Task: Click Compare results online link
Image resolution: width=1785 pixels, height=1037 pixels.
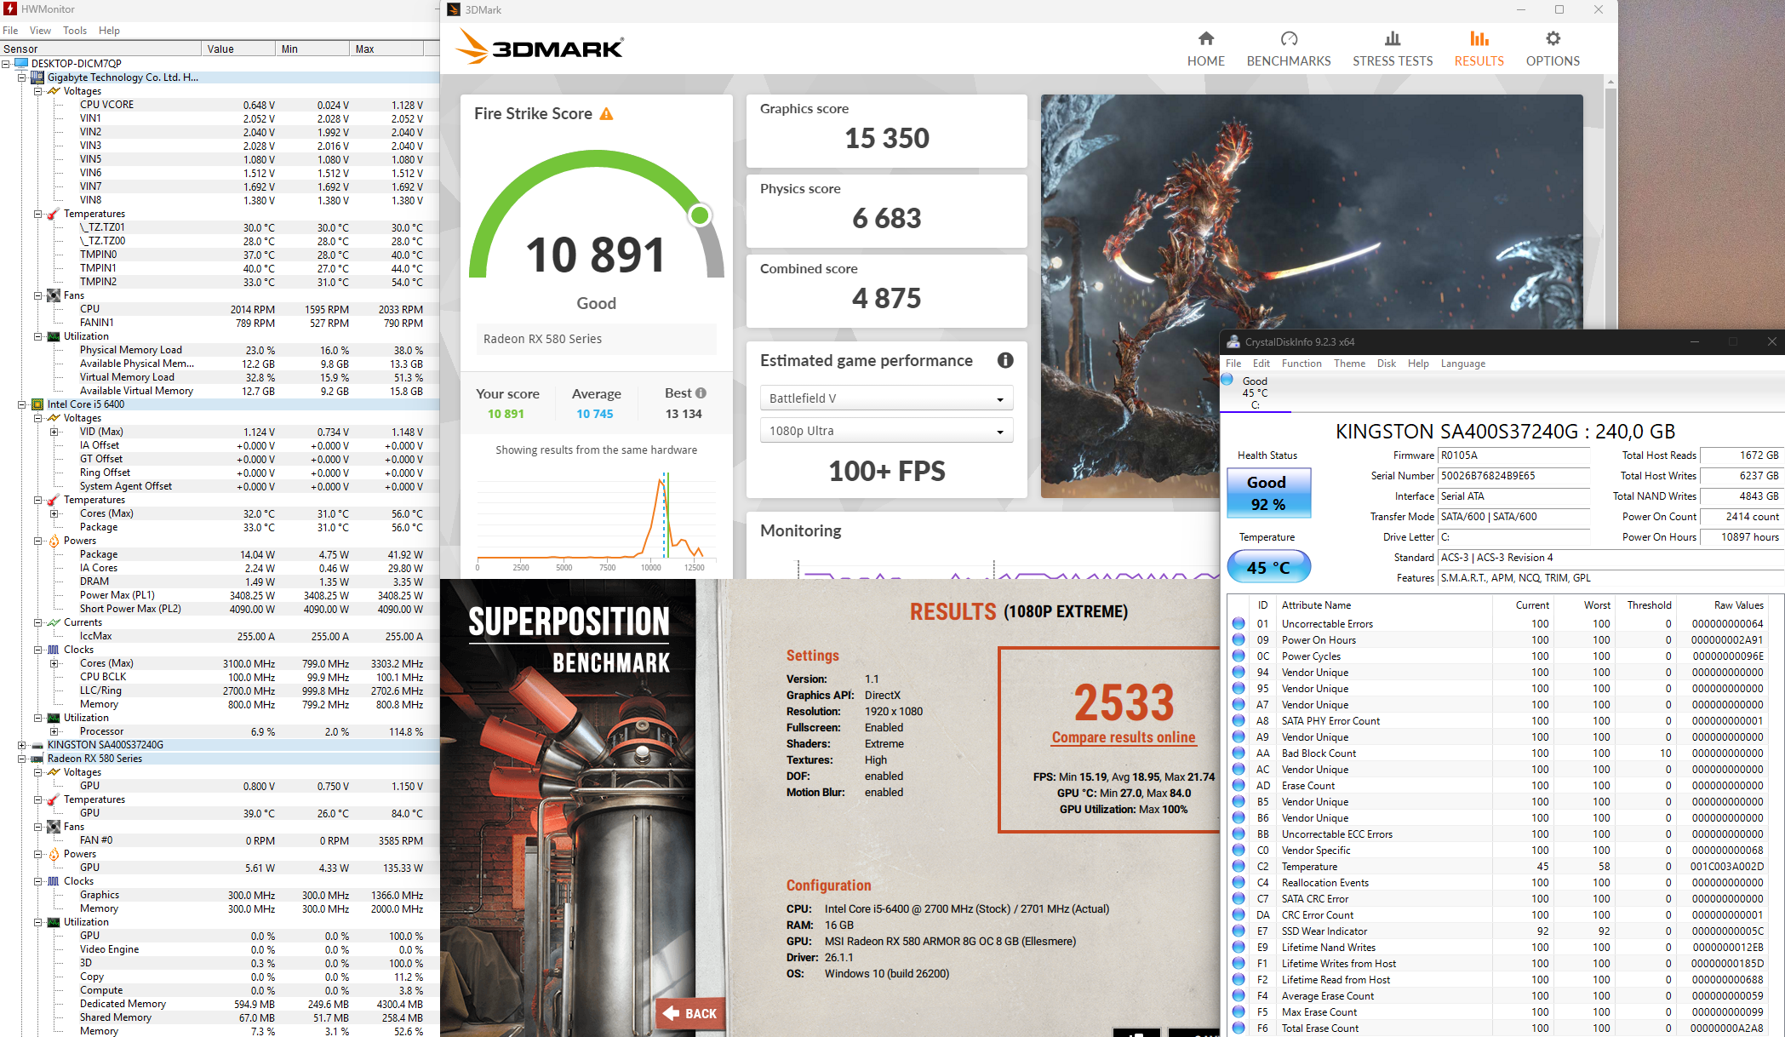Action: 1123,737
